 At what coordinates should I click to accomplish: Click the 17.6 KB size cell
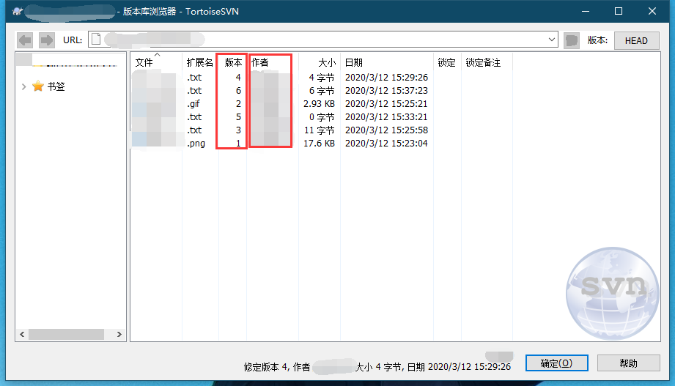tap(319, 144)
